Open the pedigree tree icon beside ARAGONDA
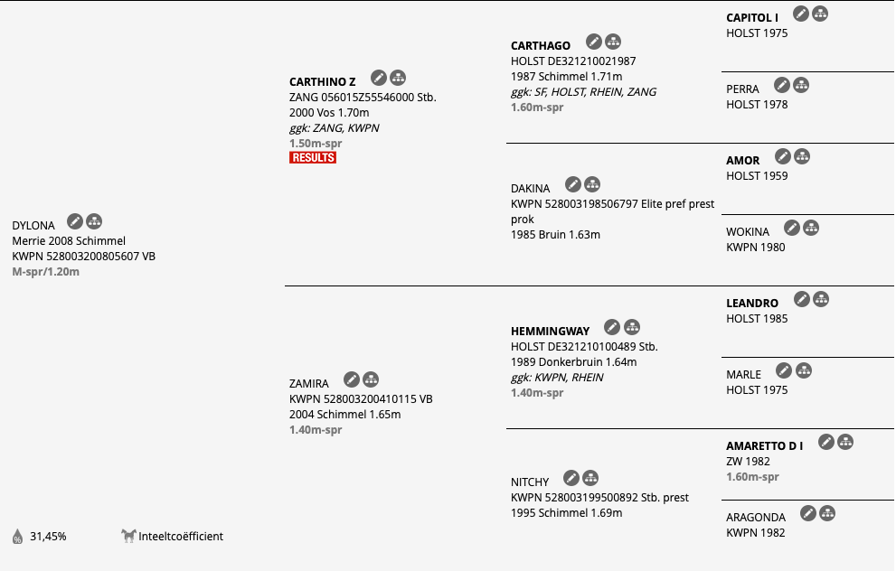The height and width of the screenshot is (571, 896). [x=827, y=513]
